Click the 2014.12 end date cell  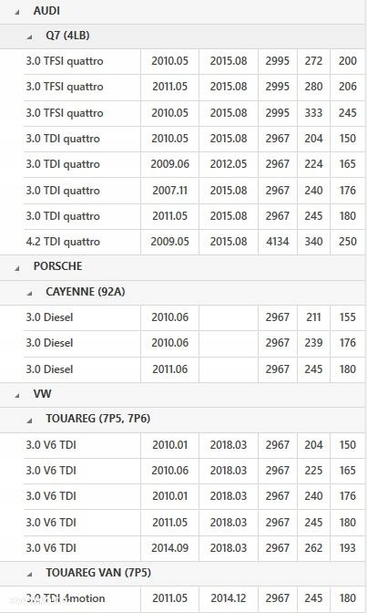coord(229,598)
